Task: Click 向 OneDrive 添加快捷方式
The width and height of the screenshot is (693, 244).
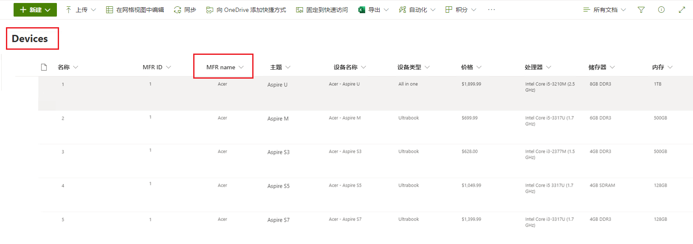Action: click(x=246, y=10)
